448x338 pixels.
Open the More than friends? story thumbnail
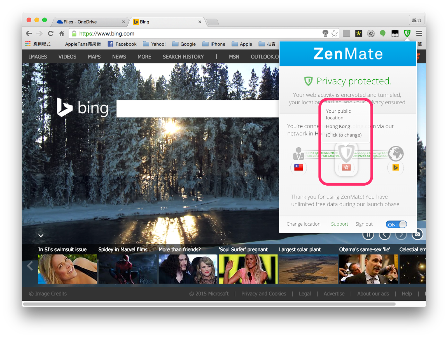[x=188, y=269]
